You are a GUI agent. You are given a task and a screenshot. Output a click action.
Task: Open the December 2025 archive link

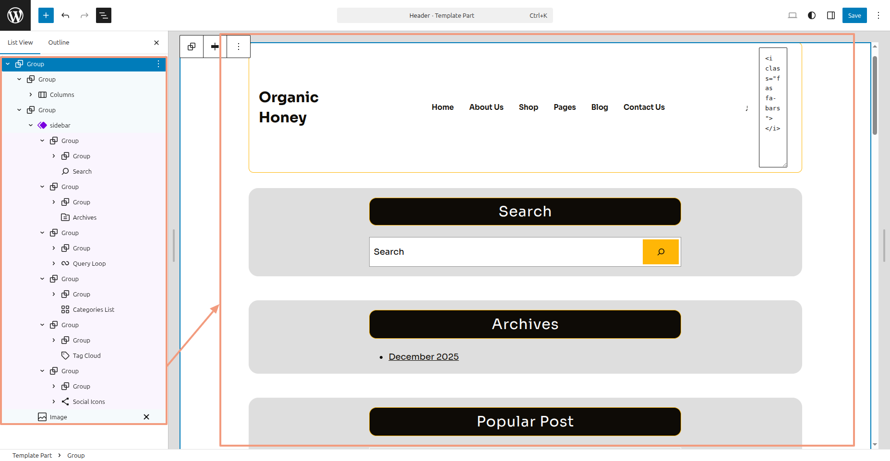coord(423,356)
